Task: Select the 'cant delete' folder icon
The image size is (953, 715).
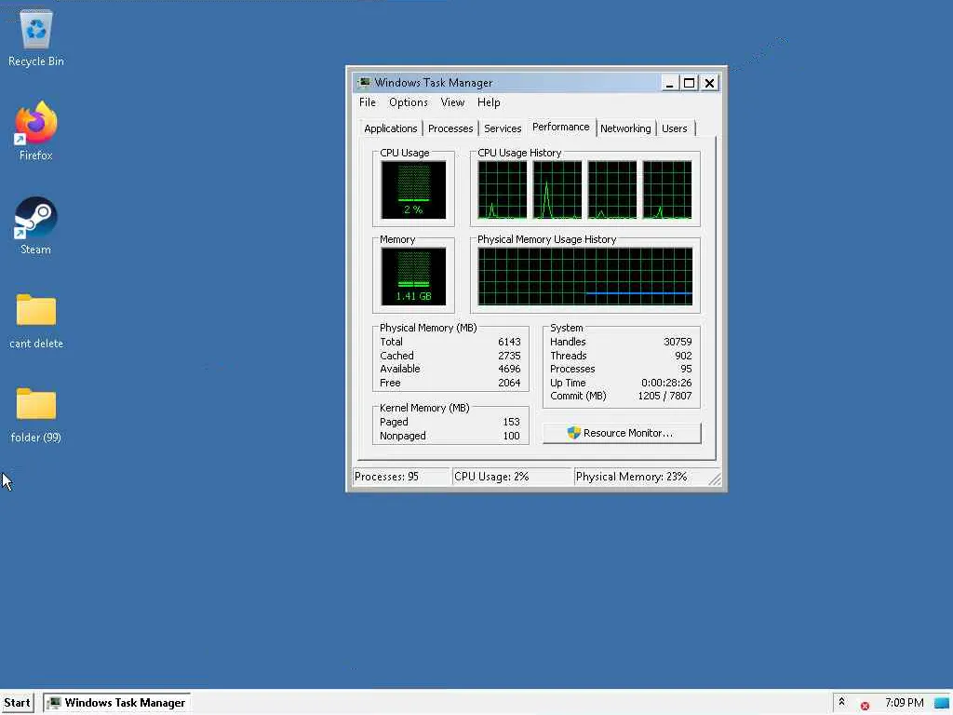Action: (36, 320)
